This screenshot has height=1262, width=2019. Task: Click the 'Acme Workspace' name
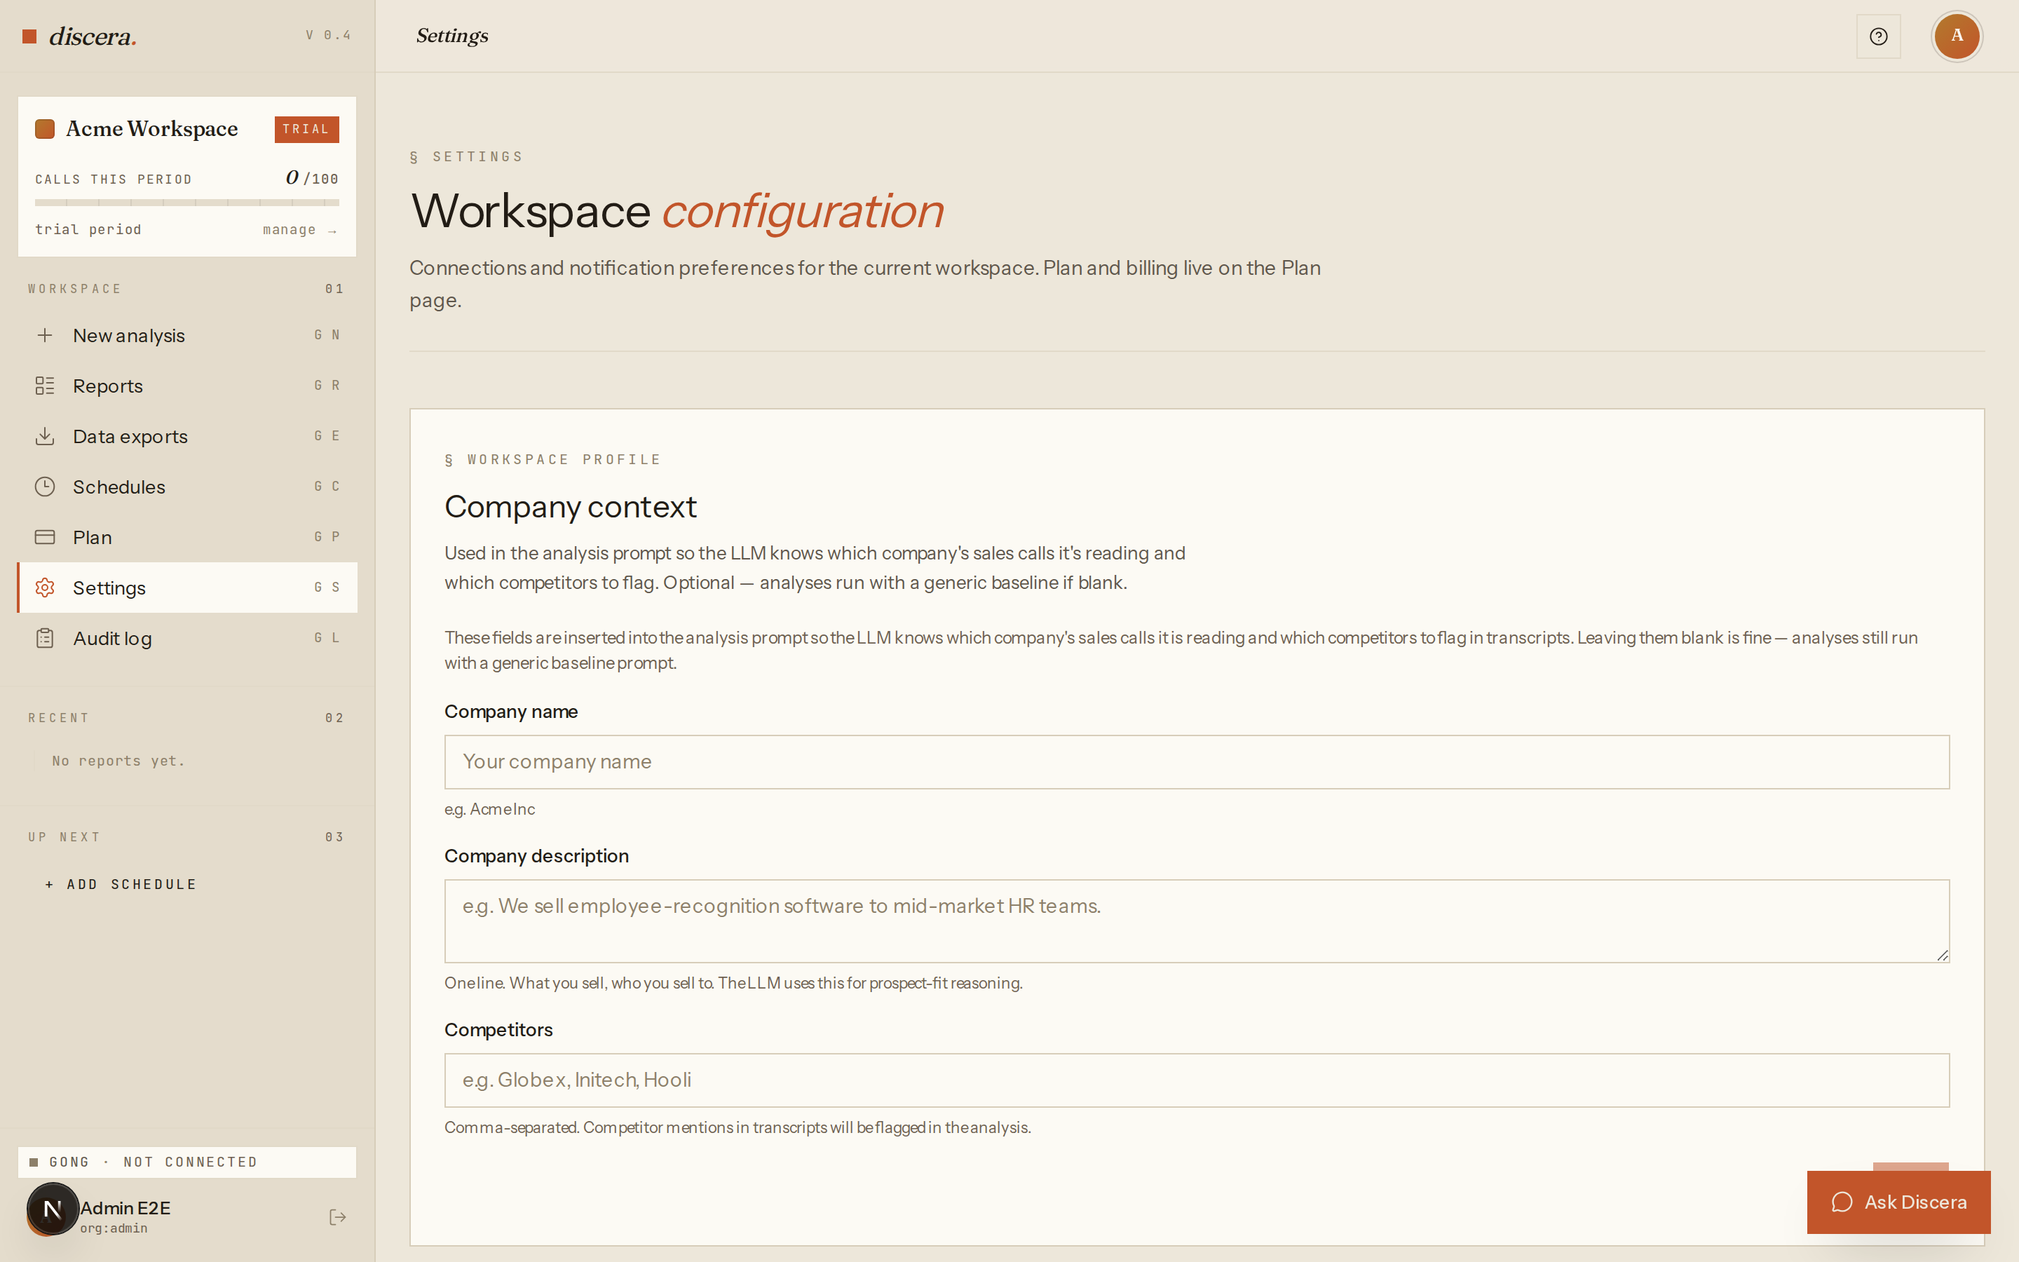click(x=152, y=128)
